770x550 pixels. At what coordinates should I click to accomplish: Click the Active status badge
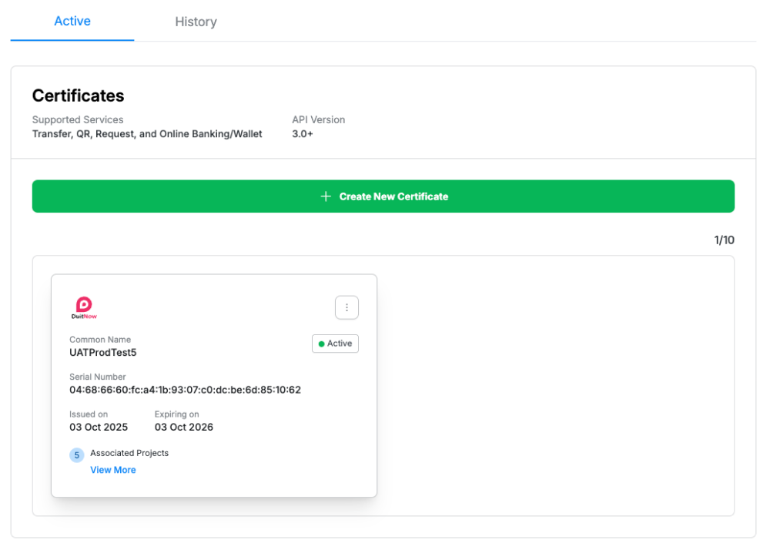(335, 344)
